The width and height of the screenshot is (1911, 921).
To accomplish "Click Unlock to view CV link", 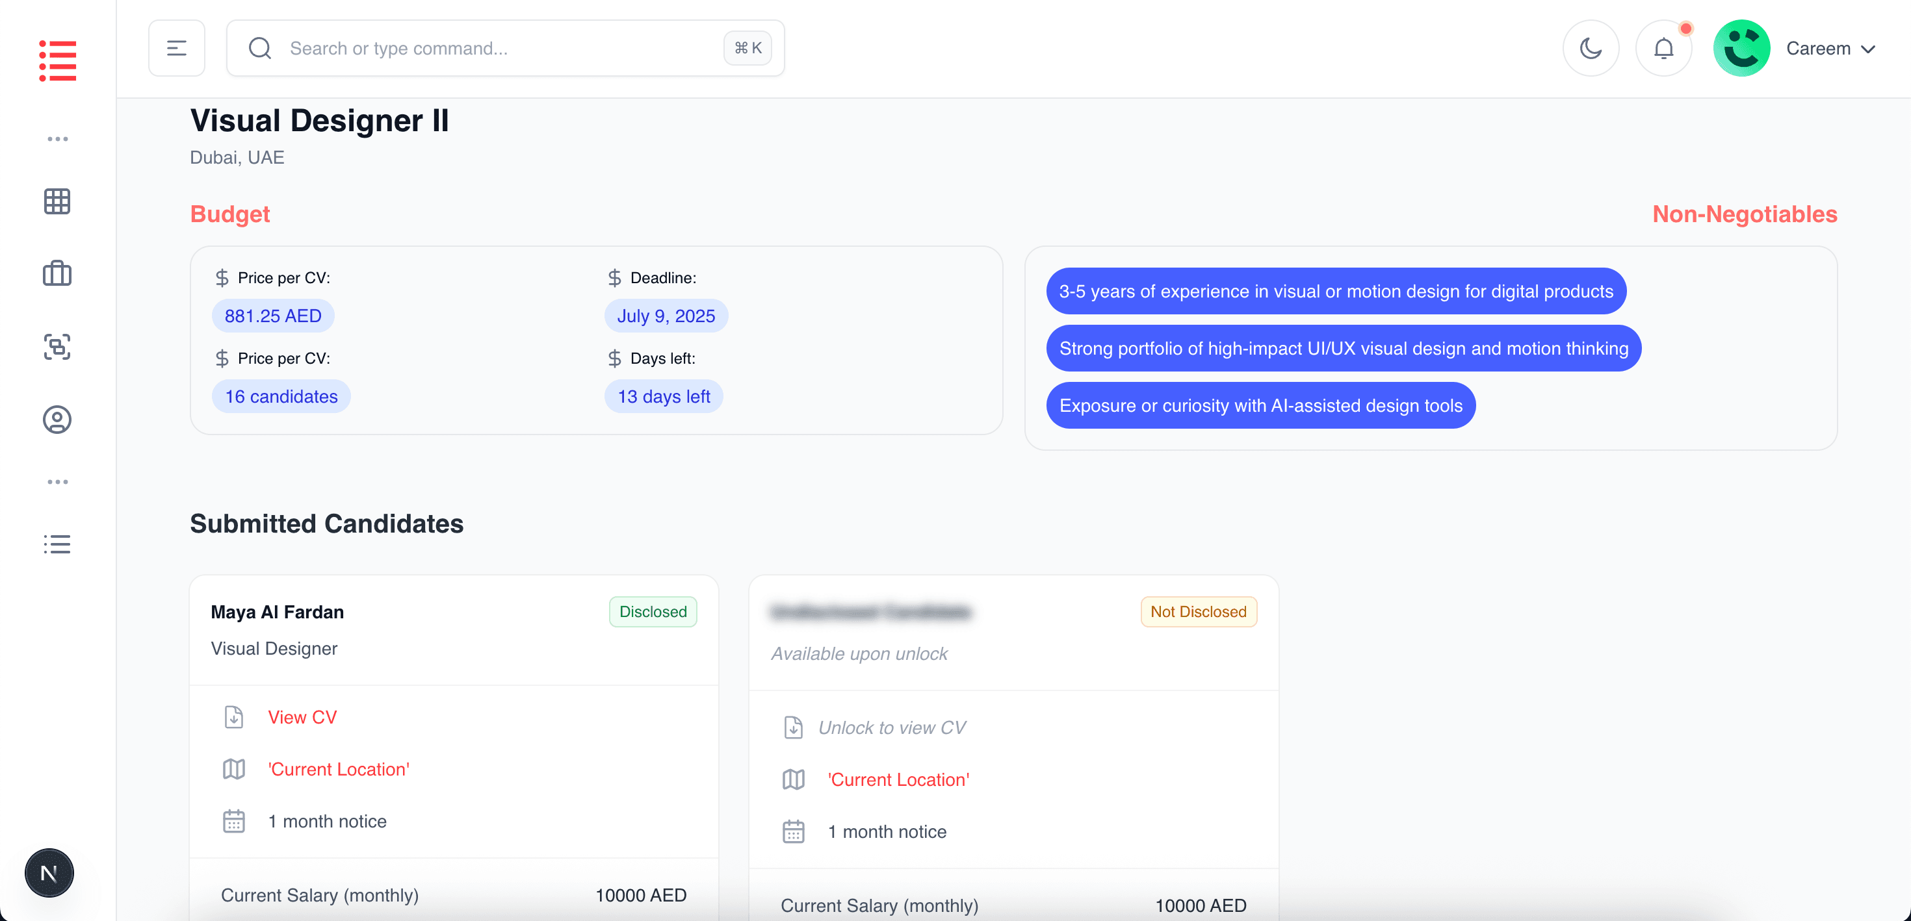I will pos(892,727).
